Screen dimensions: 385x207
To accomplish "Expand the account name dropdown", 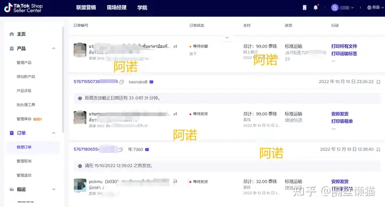I will click(x=352, y=7).
